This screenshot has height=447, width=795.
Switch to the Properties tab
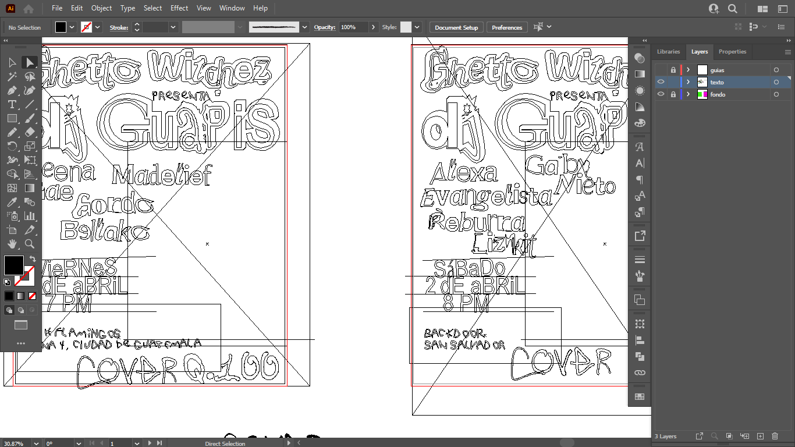click(732, 52)
